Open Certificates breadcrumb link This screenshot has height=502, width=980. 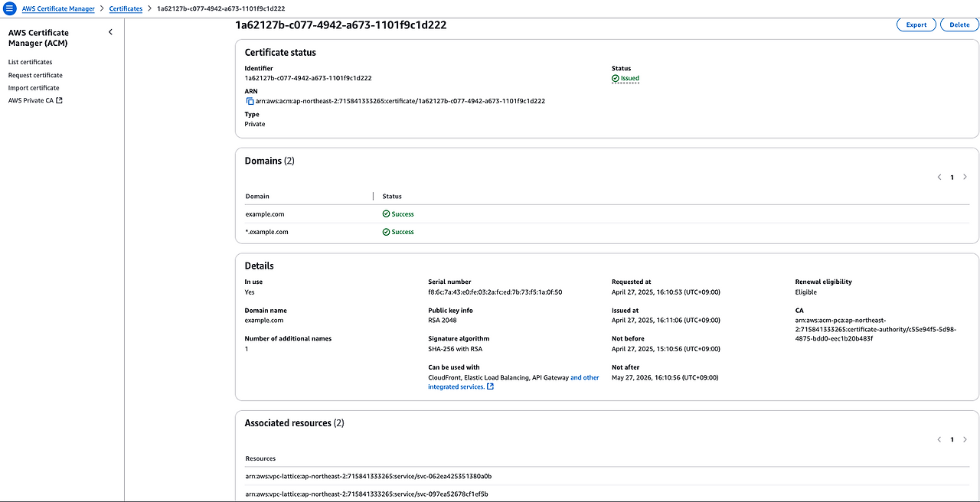[126, 8]
